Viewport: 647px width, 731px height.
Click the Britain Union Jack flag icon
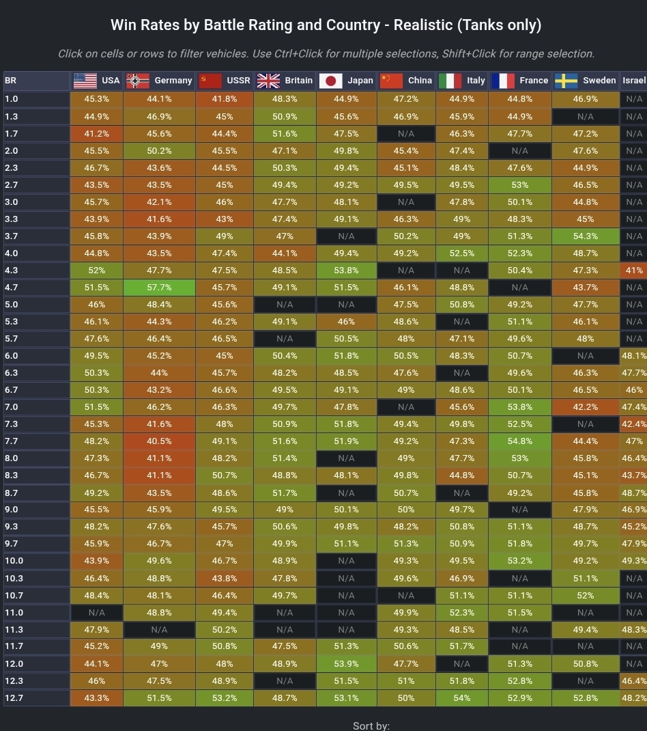click(x=268, y=81)
